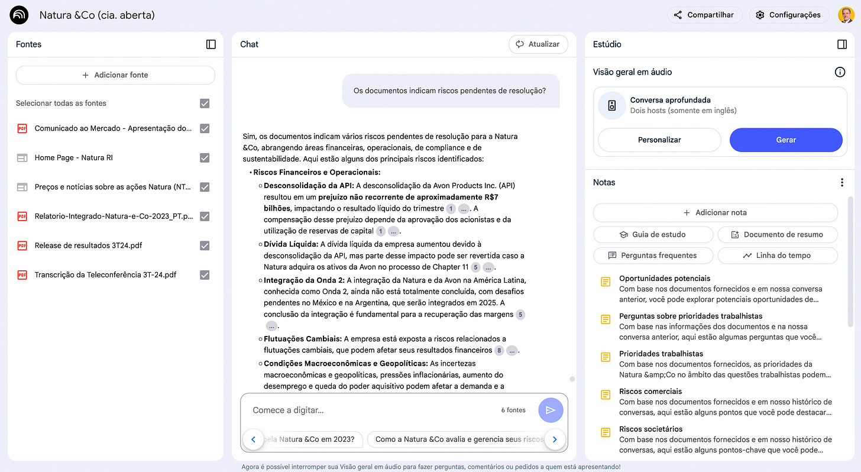
Task: Click the send arrow icon in the chat box
Action: (551, 410)
